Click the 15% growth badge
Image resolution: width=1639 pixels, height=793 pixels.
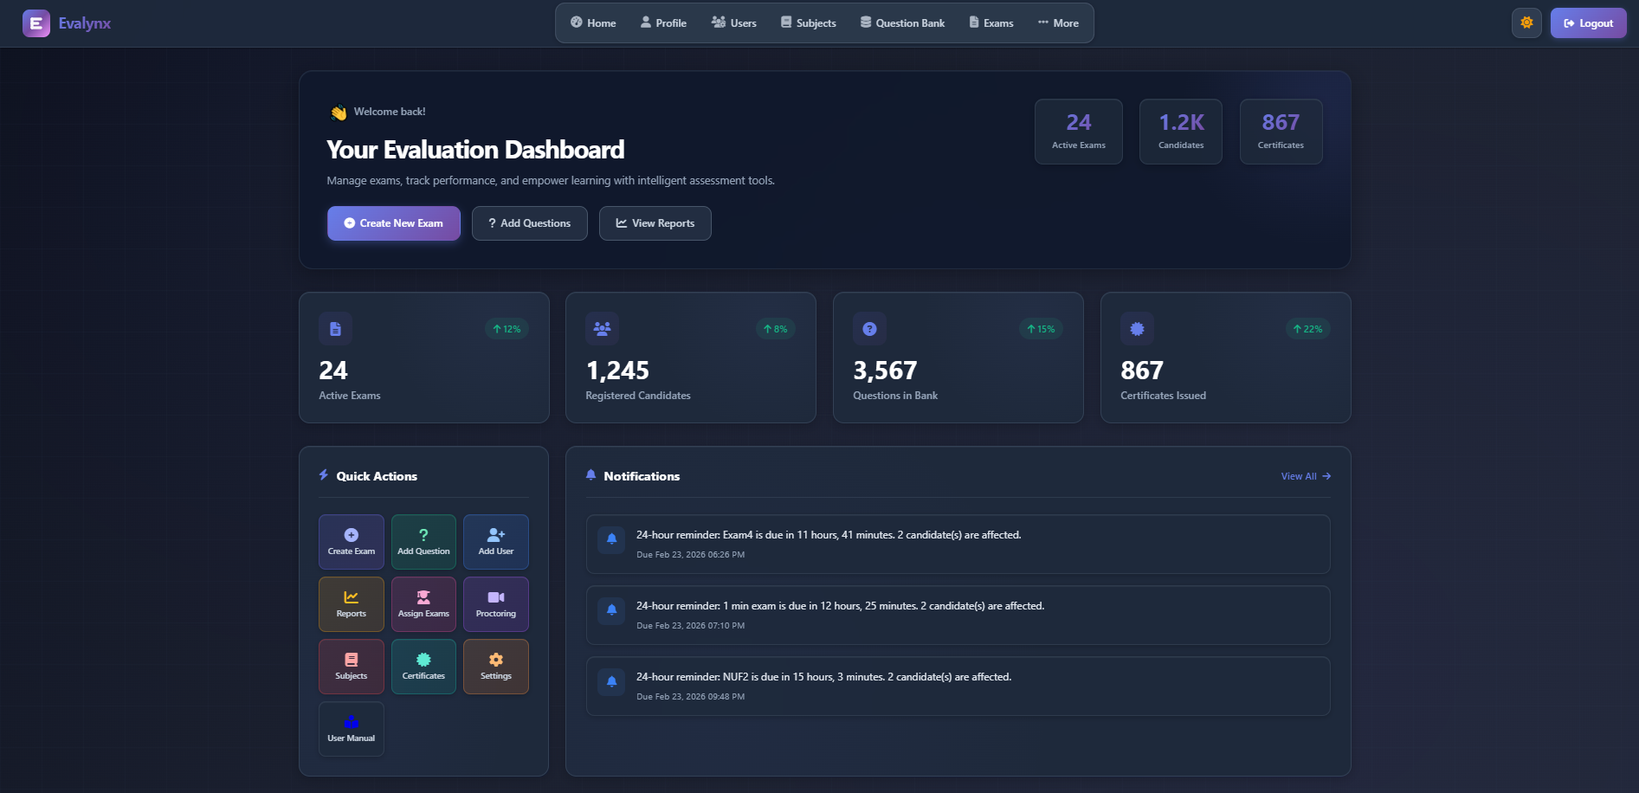pyautogui.click(x=1041, y=329)
